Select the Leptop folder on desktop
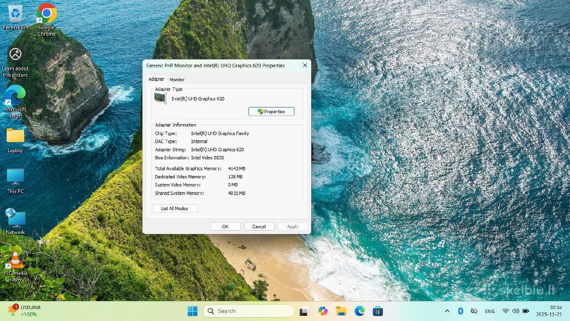 [x=15, y=140]
